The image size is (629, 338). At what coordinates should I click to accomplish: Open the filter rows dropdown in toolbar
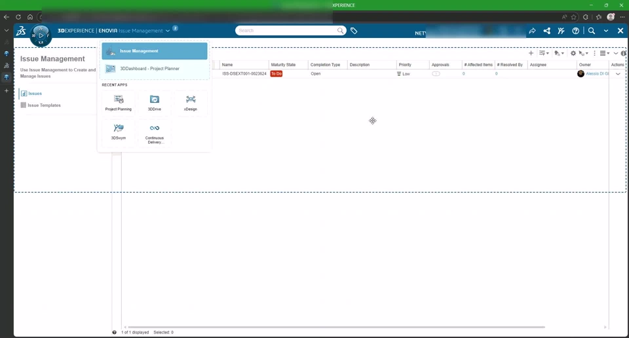point(544,53)
